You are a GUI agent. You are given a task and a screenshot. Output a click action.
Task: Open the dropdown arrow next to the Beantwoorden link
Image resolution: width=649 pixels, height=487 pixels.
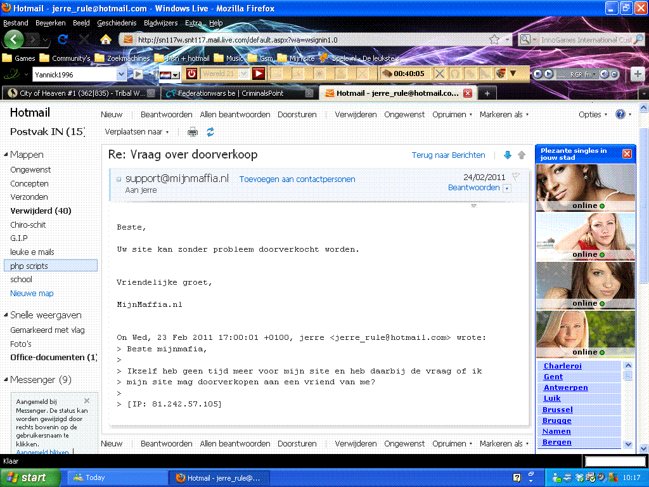click(507, 188)
